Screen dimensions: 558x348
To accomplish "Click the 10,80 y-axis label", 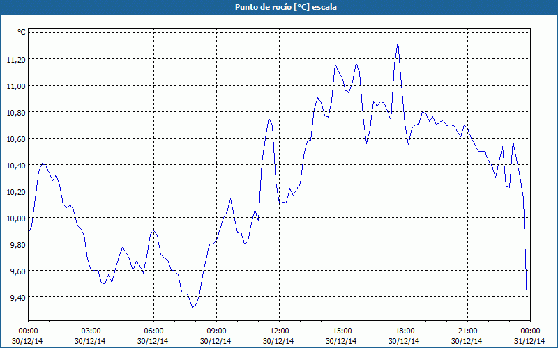I will [x=16, y=113].
